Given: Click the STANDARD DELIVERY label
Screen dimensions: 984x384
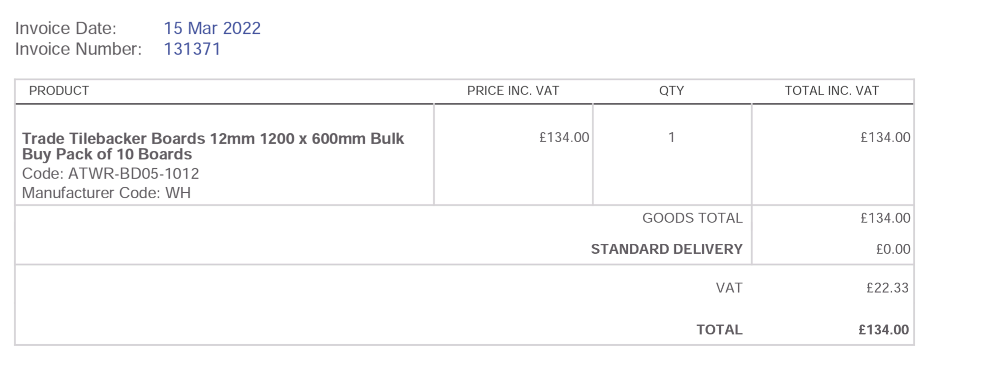Looking at the screenshot, I should (667, 249).
